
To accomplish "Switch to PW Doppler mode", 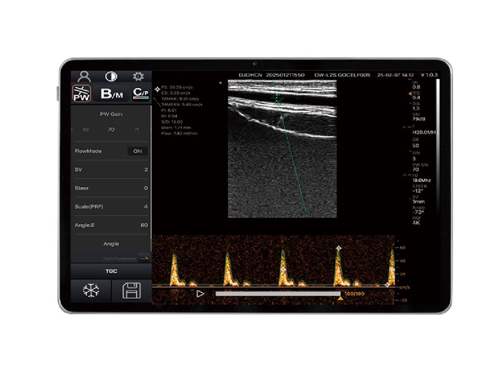I will pyautogui.click(x=82, y=93).
